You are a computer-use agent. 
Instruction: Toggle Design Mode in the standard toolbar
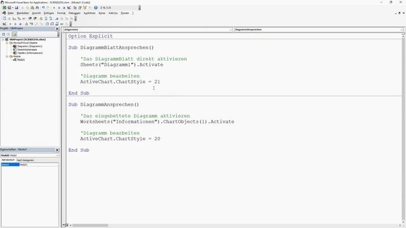(69, 8)
